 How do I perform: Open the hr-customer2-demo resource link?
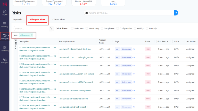(74, 99)
